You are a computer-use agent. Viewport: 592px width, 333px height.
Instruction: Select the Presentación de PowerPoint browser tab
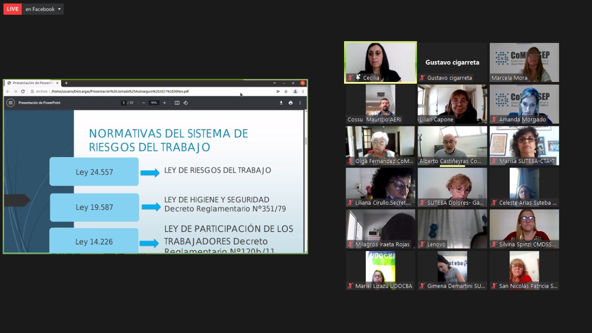tap(32, 83)
